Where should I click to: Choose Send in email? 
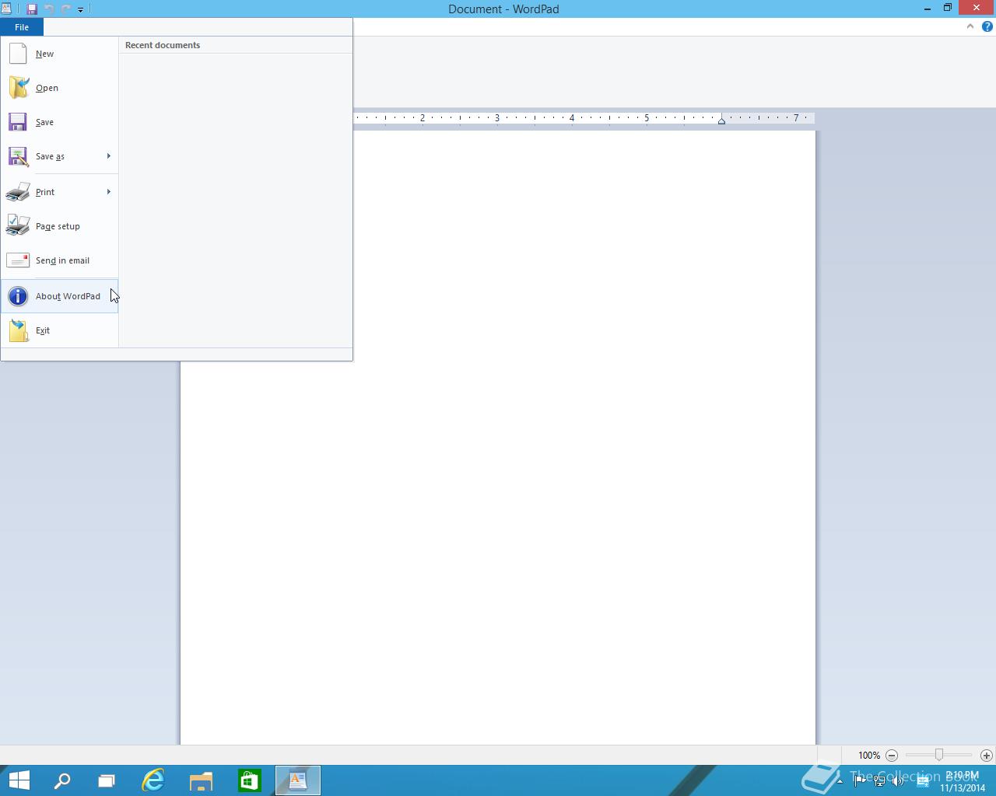point(59,260)
